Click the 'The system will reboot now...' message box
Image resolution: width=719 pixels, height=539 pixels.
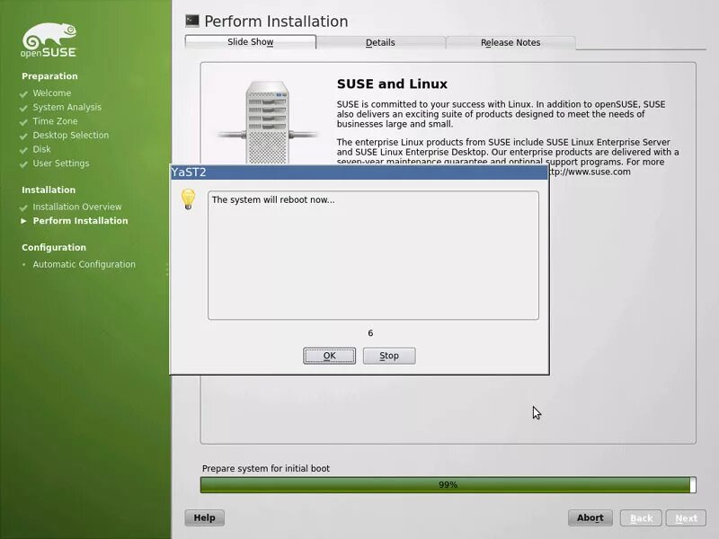point(373,255)
